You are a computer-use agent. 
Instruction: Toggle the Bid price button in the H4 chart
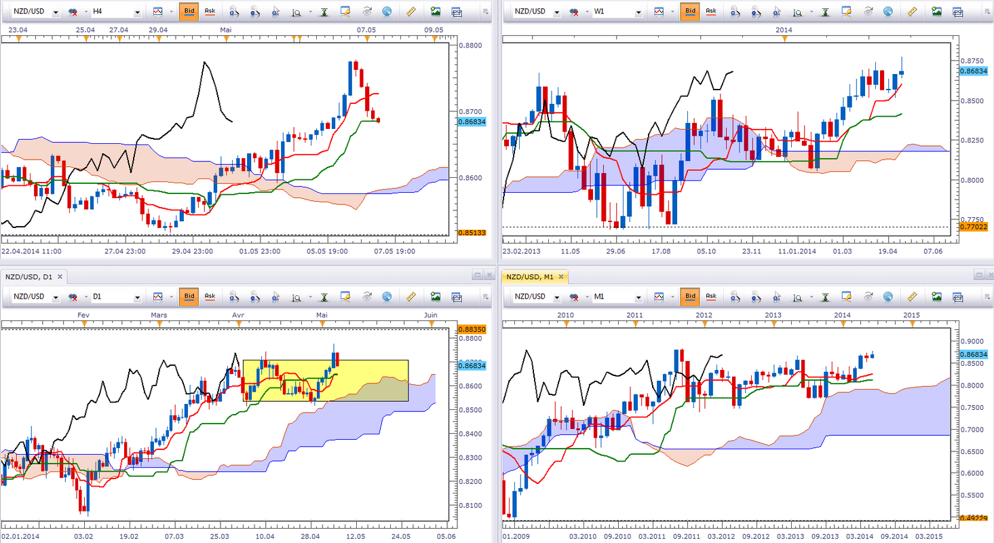188,12
